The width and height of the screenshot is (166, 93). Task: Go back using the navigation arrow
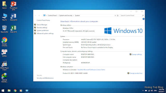pos(35,16)
